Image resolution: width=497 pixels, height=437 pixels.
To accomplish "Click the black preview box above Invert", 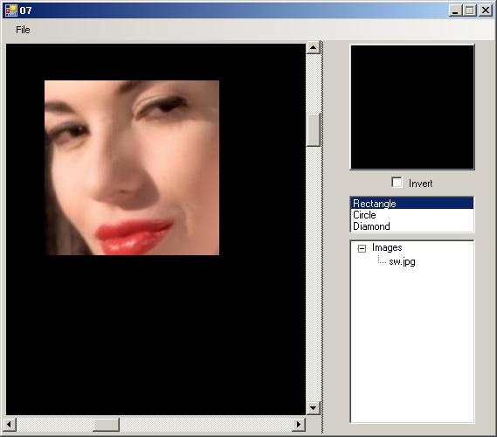I will tap(412, 108).
